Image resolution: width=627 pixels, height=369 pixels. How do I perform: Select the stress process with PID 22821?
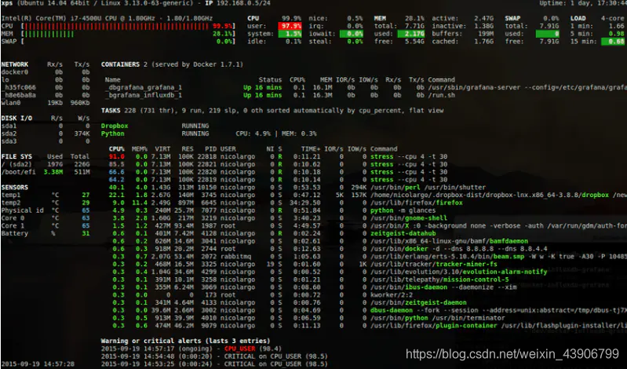click(279, 164)
